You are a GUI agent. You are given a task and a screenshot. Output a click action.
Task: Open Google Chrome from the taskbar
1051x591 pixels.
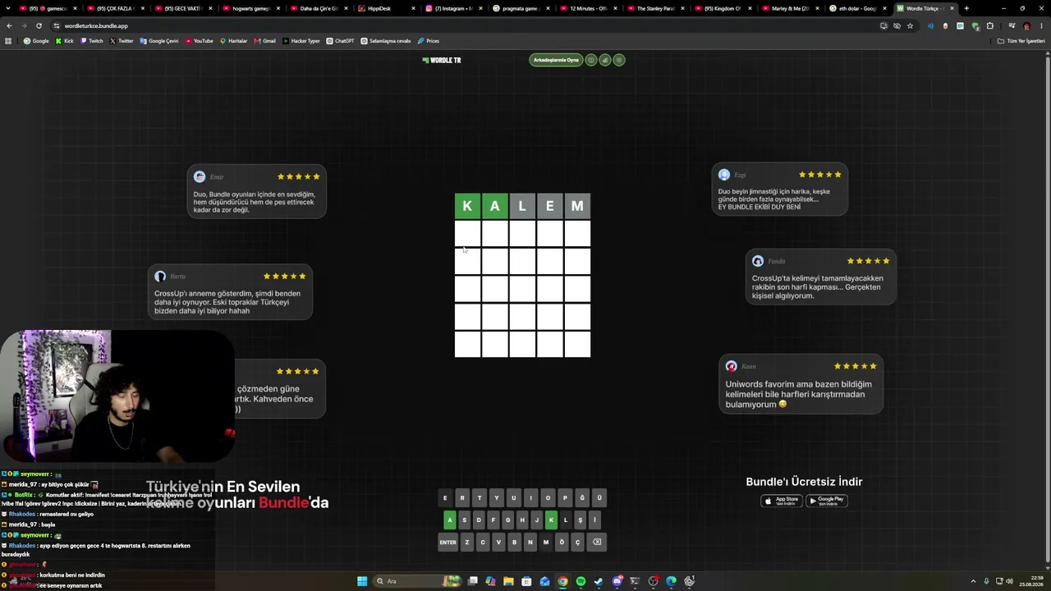coord(562,581)
